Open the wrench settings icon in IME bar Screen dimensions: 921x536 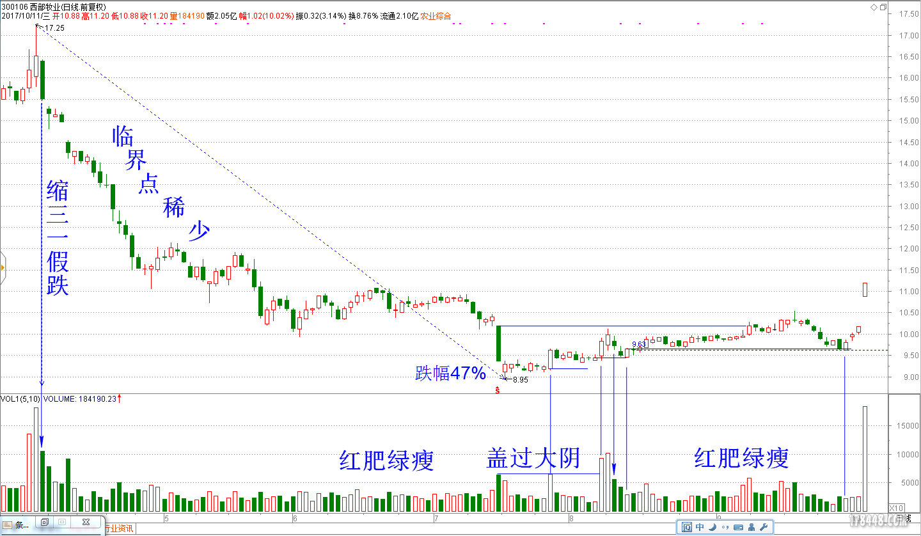click(762, 527)
